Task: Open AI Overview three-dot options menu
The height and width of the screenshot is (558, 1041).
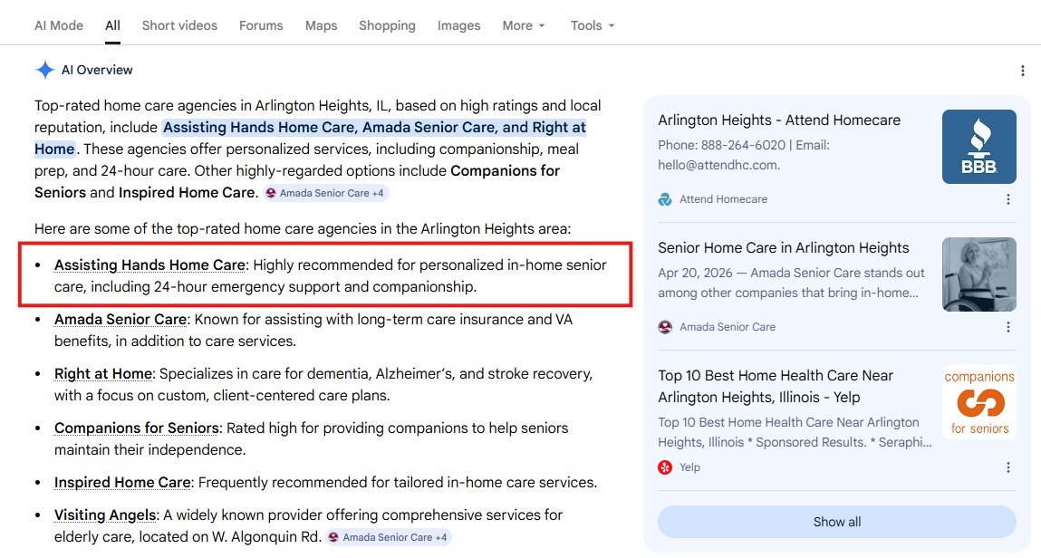Action: tap(1022, 71)
